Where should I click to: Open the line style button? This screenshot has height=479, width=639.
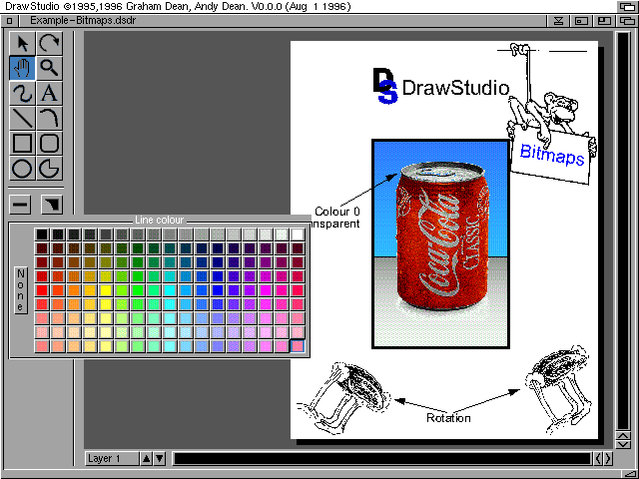tap(20, 204)
